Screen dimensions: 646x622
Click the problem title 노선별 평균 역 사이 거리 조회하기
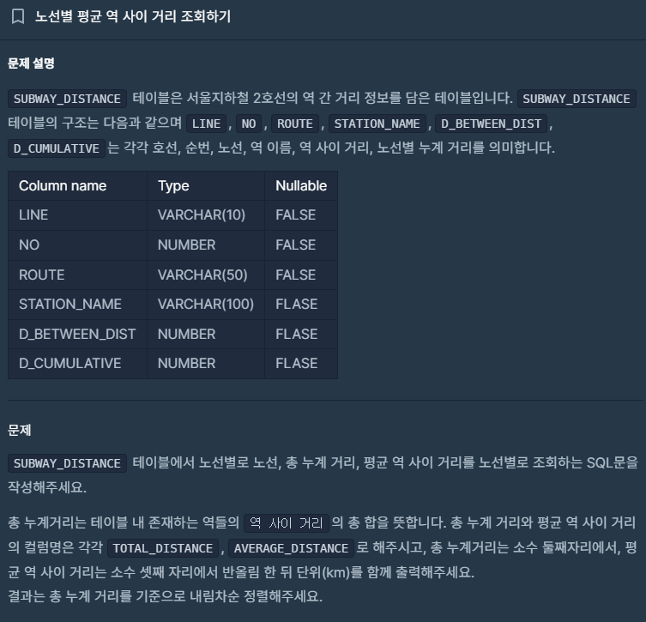click(133, 16)
